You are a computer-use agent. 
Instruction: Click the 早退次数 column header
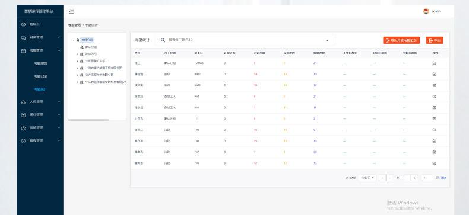coord(289,53)
